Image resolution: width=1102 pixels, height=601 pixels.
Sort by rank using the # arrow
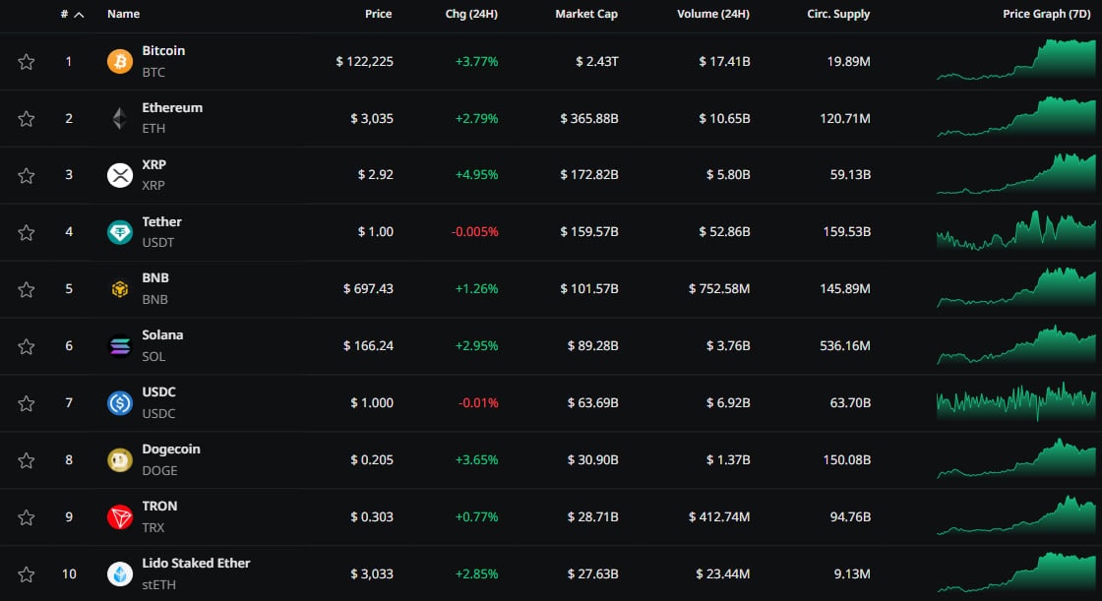(x=79, y=14)
